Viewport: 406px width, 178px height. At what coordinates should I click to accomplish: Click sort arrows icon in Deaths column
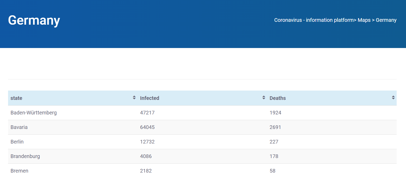pyautogui.click(x=393, y=98)
